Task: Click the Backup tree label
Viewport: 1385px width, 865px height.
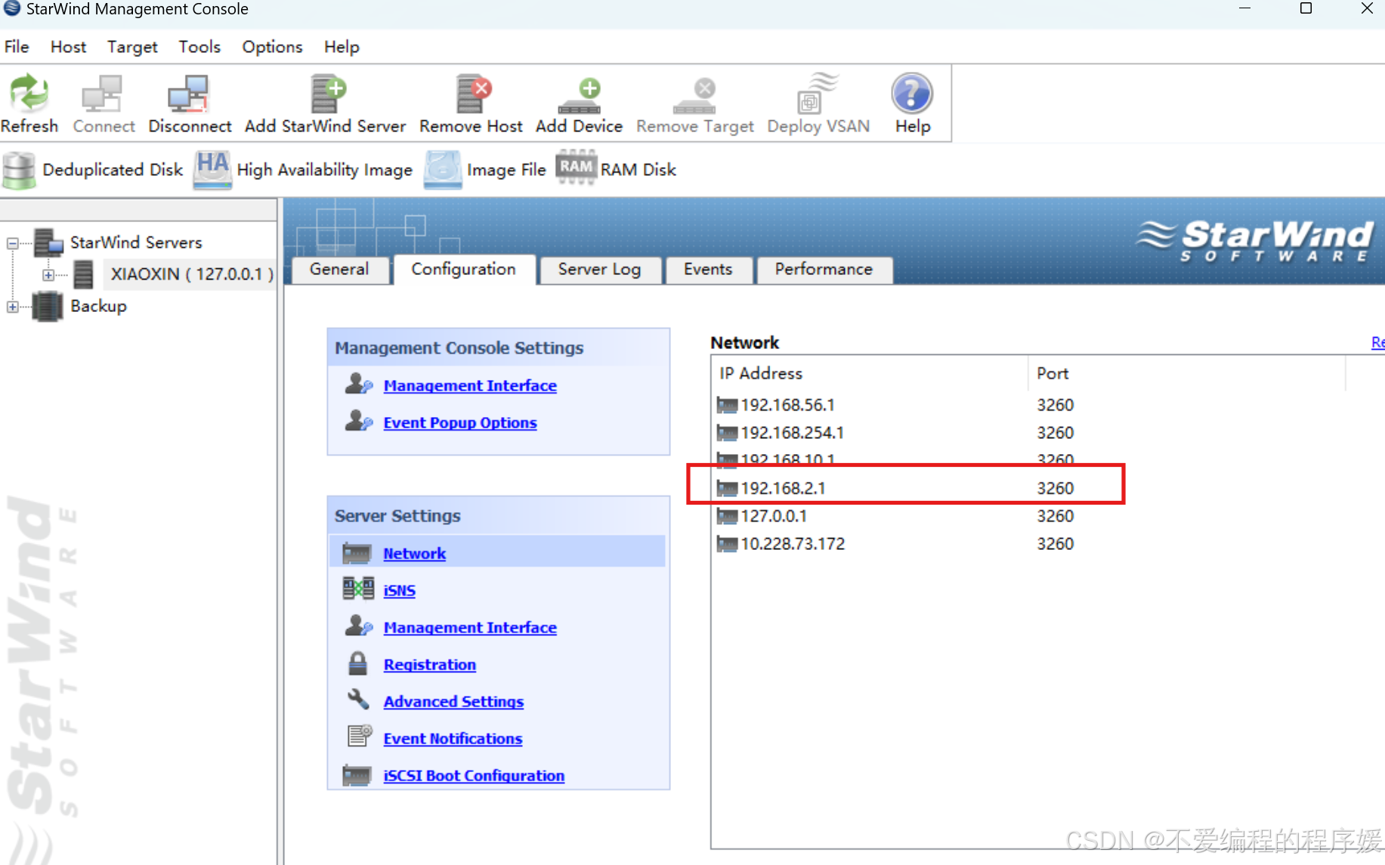Action: (98, 307)
